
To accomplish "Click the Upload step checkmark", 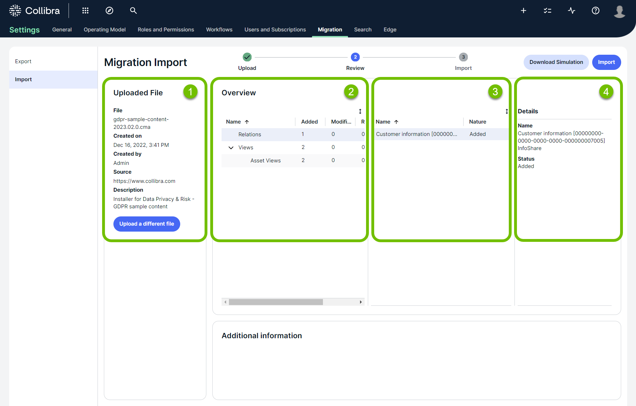I will (247, 57).
